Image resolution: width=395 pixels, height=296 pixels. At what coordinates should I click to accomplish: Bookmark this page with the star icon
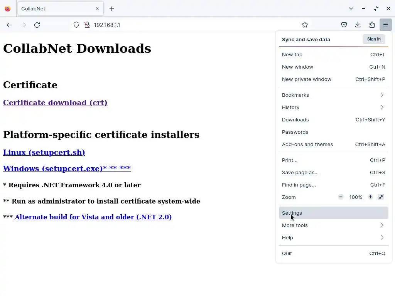(x=305, y=25)
